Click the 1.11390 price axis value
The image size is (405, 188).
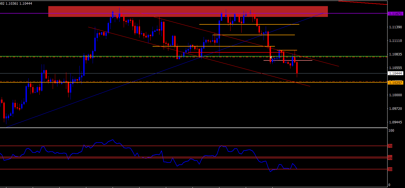tap(396, 27)
